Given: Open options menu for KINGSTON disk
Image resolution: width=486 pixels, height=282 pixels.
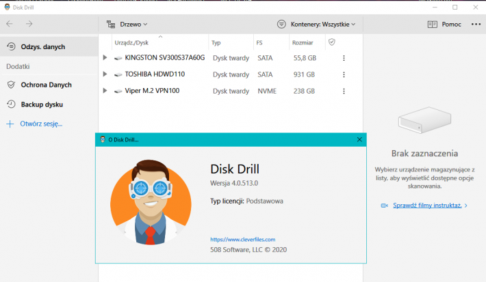Looking at the screenshot, I should click(x=344, y=58).
